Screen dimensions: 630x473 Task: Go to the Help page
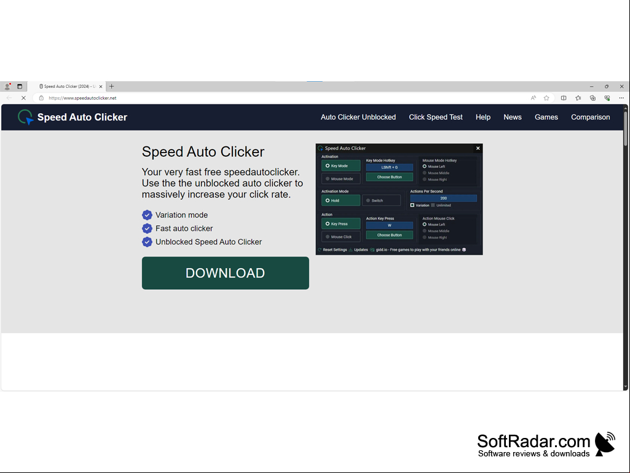click(483, 117)
